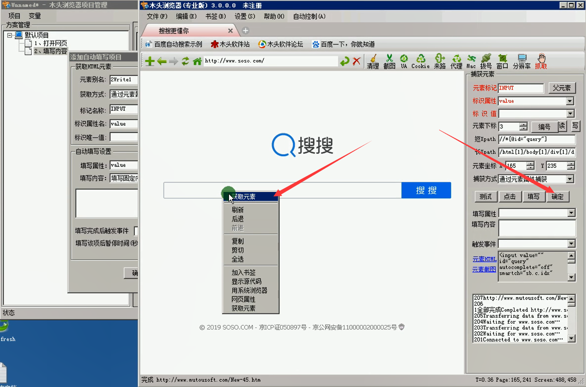Click the 父元素 button
586x387 pixels.
click(562, 88)
